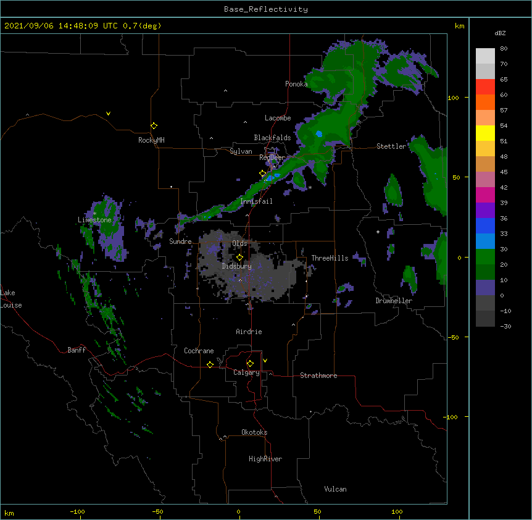Click the HighRiver label
Viewport: 532px width, 520px height.
coord(265,459)
